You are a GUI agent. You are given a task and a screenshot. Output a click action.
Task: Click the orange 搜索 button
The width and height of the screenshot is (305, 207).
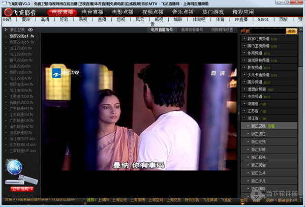coord(291,31)
